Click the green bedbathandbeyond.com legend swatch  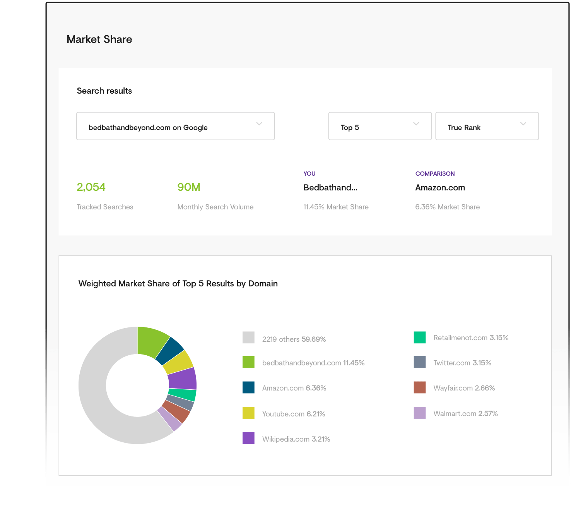[248, 362]
